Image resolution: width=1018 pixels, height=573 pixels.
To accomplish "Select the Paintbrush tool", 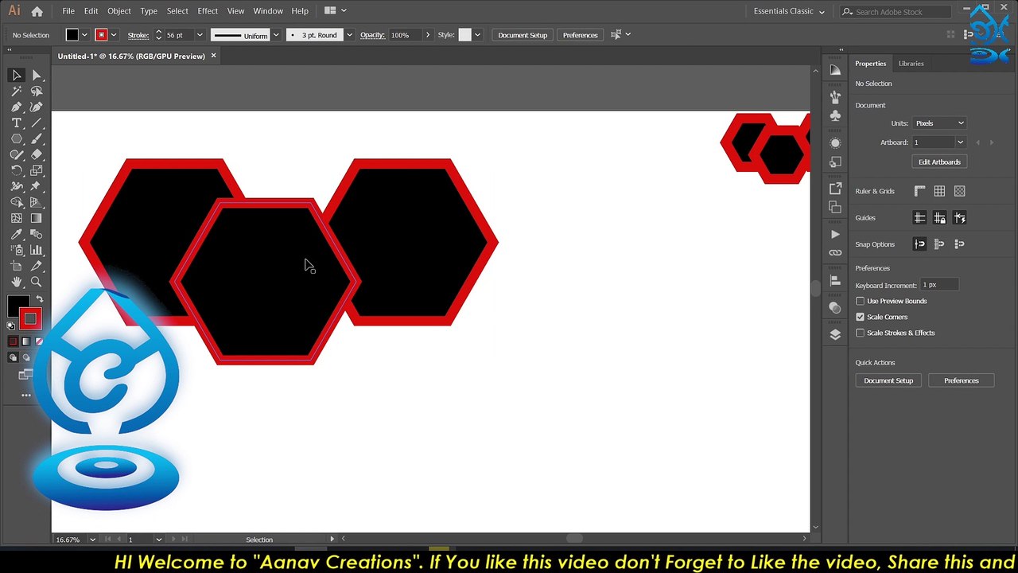I will click(36, 138).
